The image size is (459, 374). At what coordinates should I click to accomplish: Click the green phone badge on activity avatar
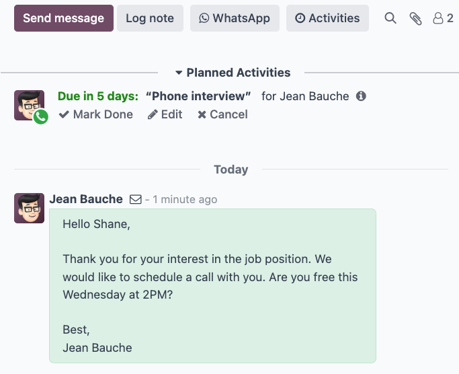[41, 117]
